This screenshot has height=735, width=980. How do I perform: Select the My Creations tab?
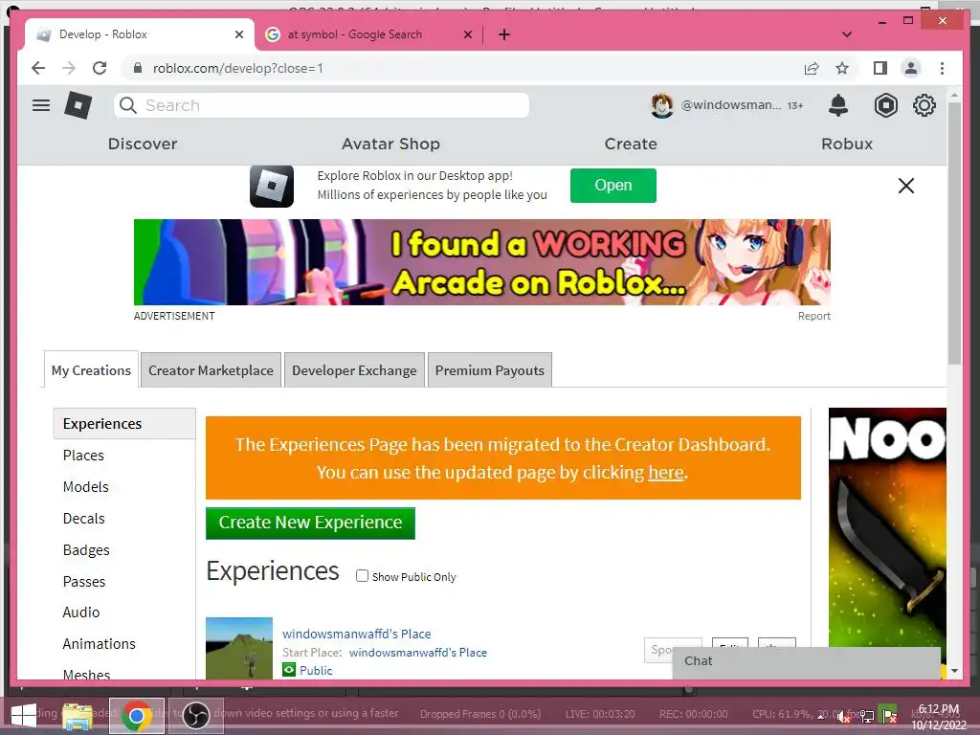point(91,370)
